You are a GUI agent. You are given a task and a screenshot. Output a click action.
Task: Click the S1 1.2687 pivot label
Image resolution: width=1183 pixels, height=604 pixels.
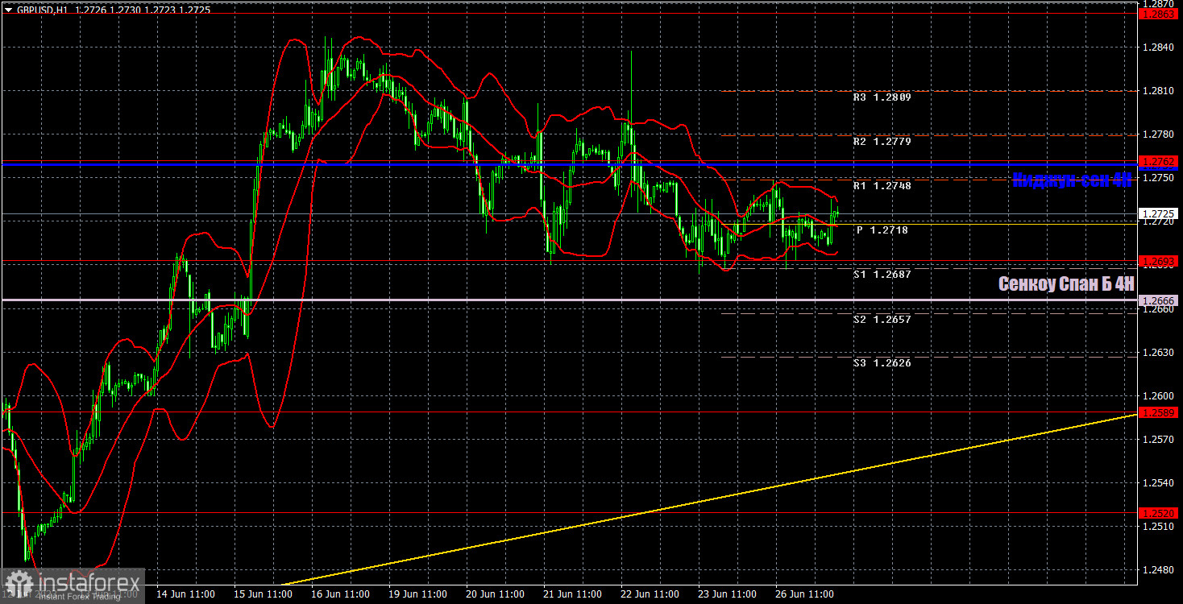click(x=882, y=275)
